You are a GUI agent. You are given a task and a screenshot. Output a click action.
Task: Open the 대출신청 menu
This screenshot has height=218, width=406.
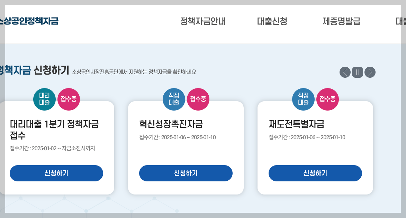272,21
